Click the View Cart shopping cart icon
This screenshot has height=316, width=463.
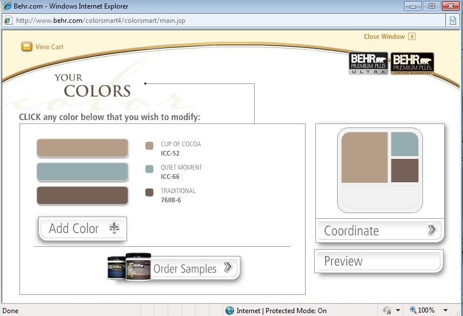26,47
